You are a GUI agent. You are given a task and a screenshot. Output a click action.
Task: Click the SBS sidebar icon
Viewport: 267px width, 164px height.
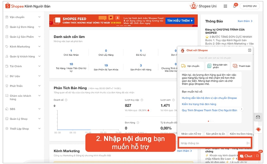click(x=7, y=109)
